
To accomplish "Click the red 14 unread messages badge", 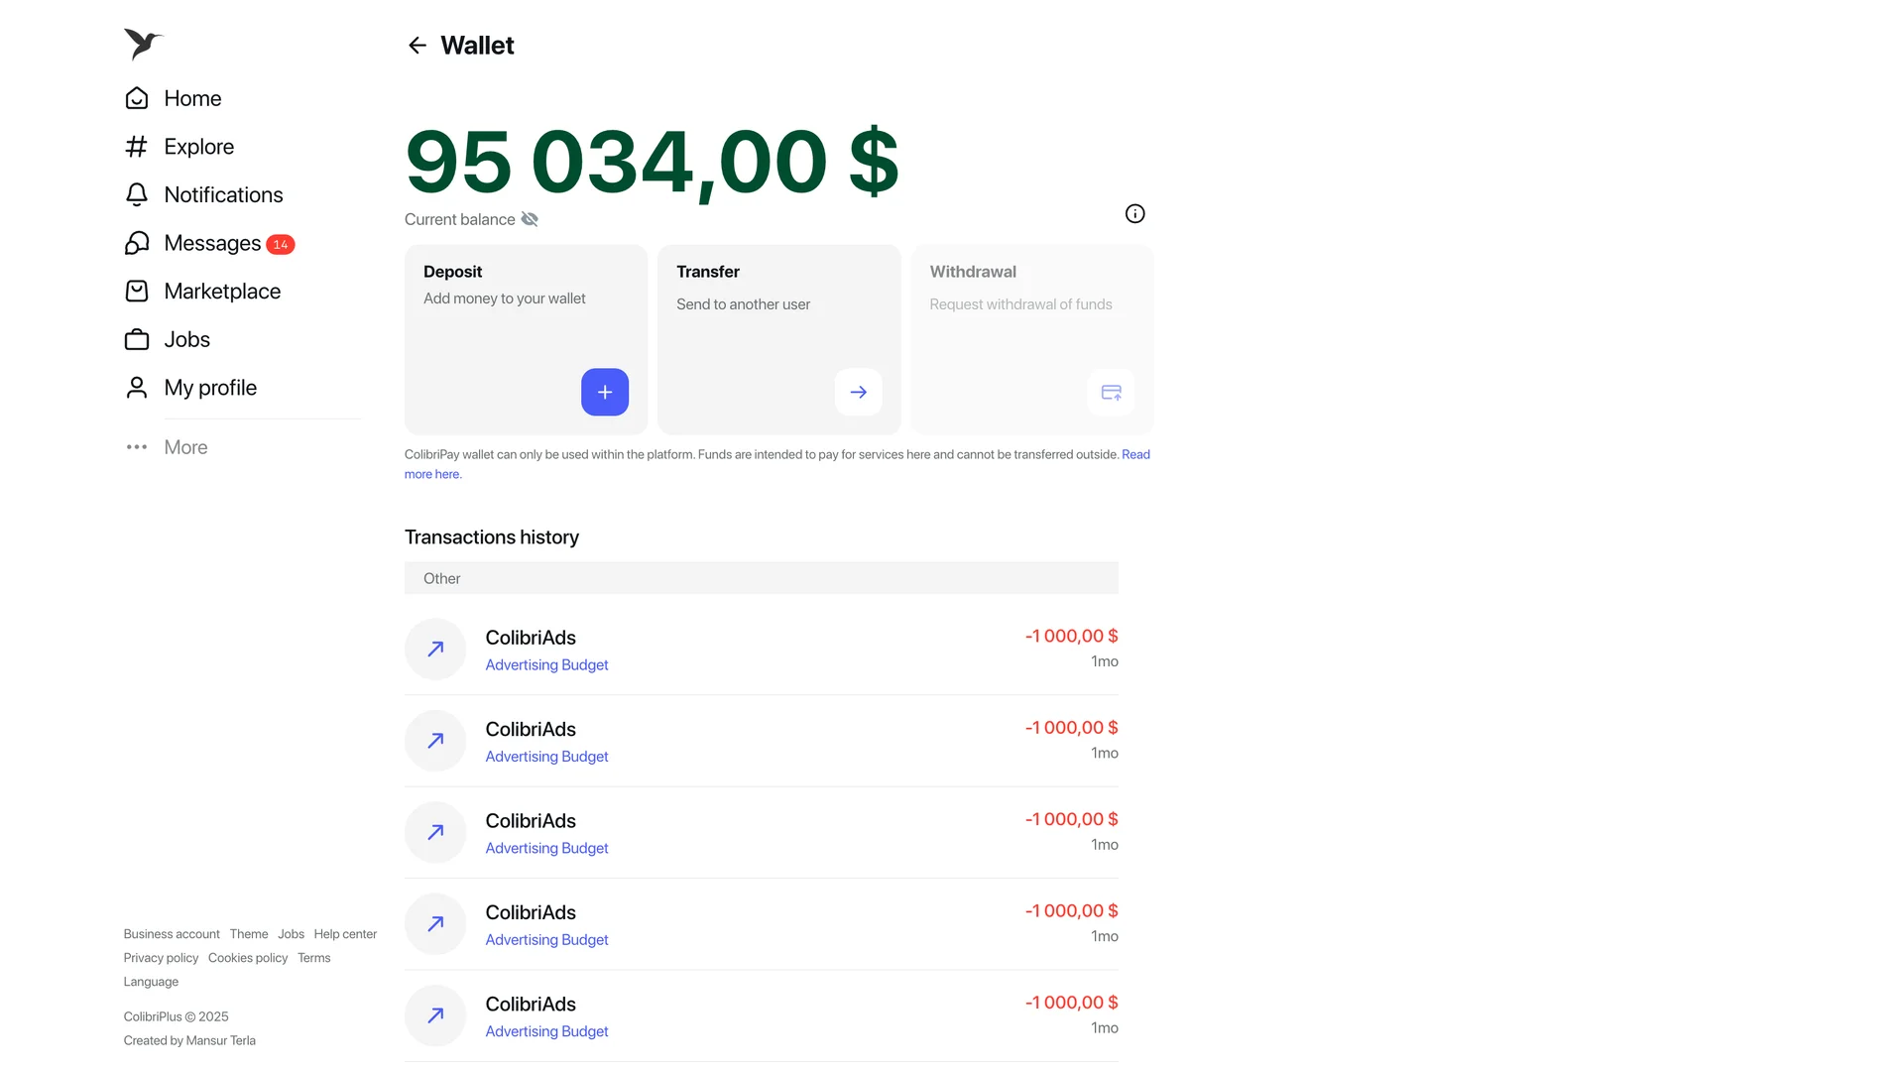I will 281,245.
